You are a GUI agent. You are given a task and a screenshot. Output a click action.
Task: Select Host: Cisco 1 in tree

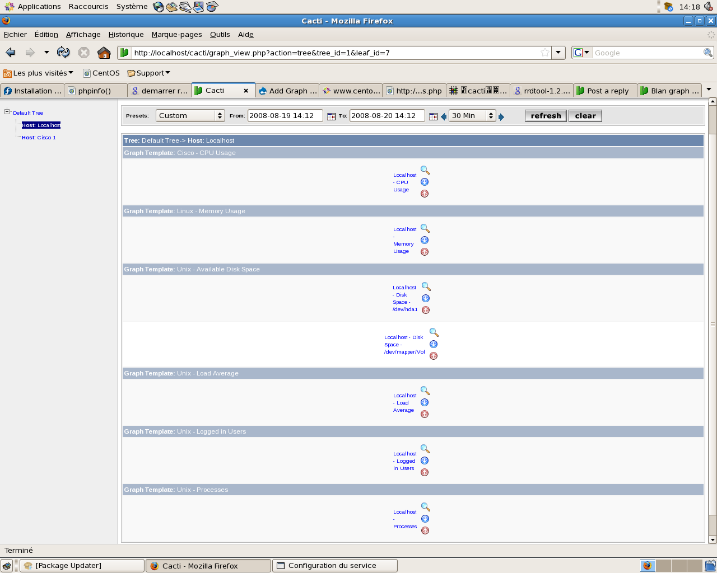[x=39, y=138]
